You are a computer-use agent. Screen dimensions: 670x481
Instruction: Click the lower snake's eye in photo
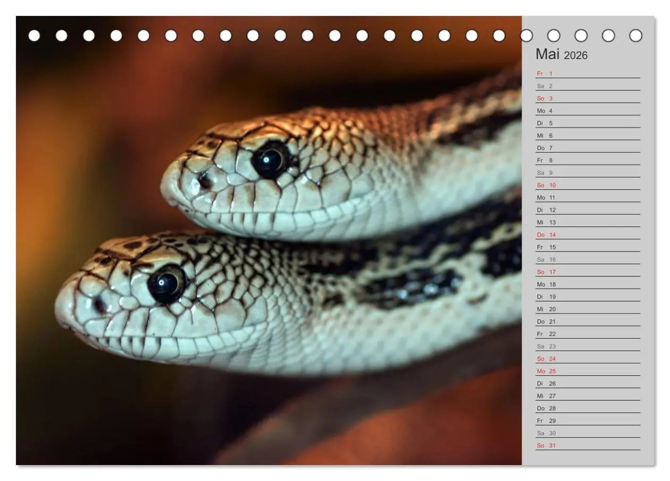click(167, 284)
